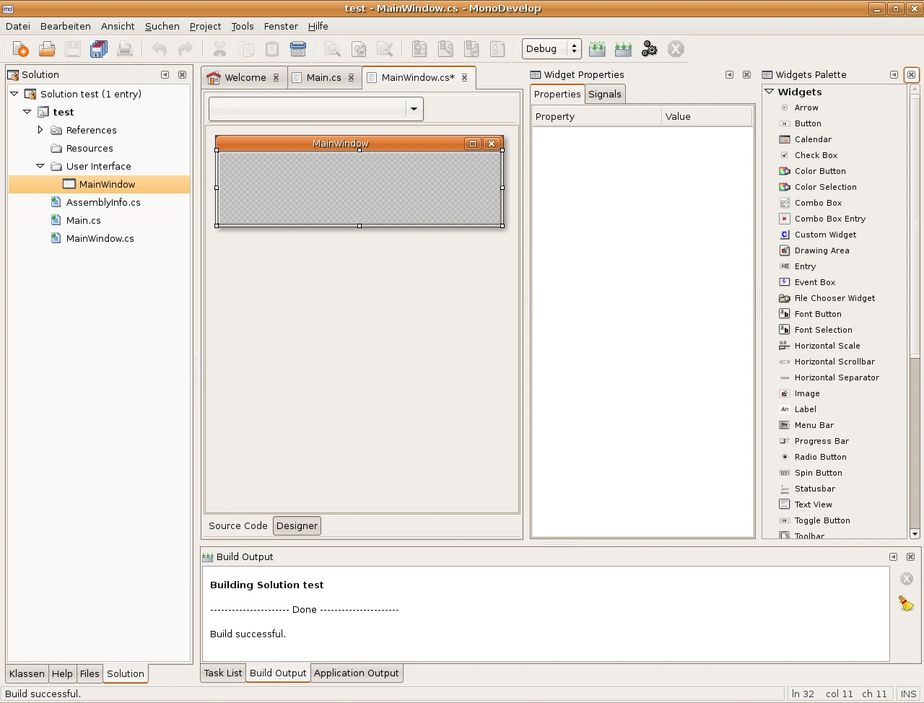Viewport: 924px width, 703px height.
Task: Click the Save All toolbar icon
Action: pyautogui.click(x=99, y=49)
